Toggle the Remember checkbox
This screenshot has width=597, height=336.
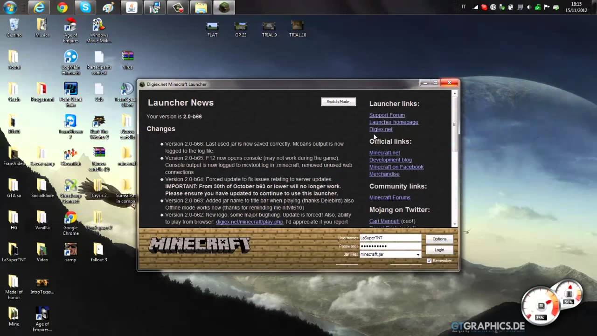pyautogui.click(x=429, y=261)
